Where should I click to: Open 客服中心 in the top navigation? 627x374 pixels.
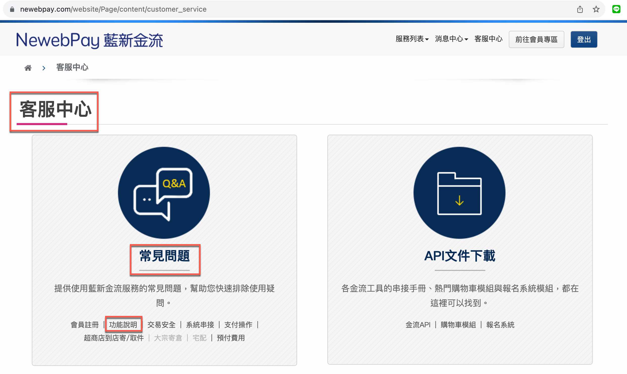489,39
